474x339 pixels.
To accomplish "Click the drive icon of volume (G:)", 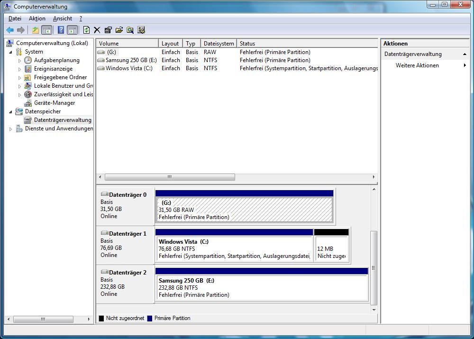I will point(101,52).
